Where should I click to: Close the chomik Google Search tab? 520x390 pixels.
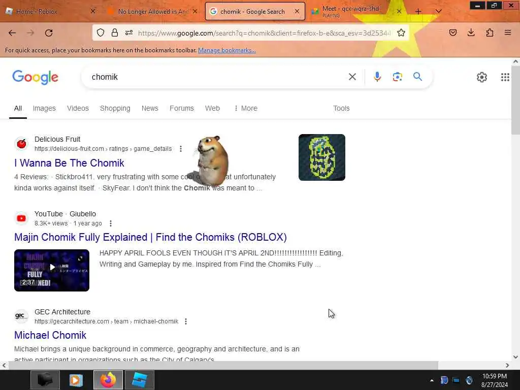(297, 12)
